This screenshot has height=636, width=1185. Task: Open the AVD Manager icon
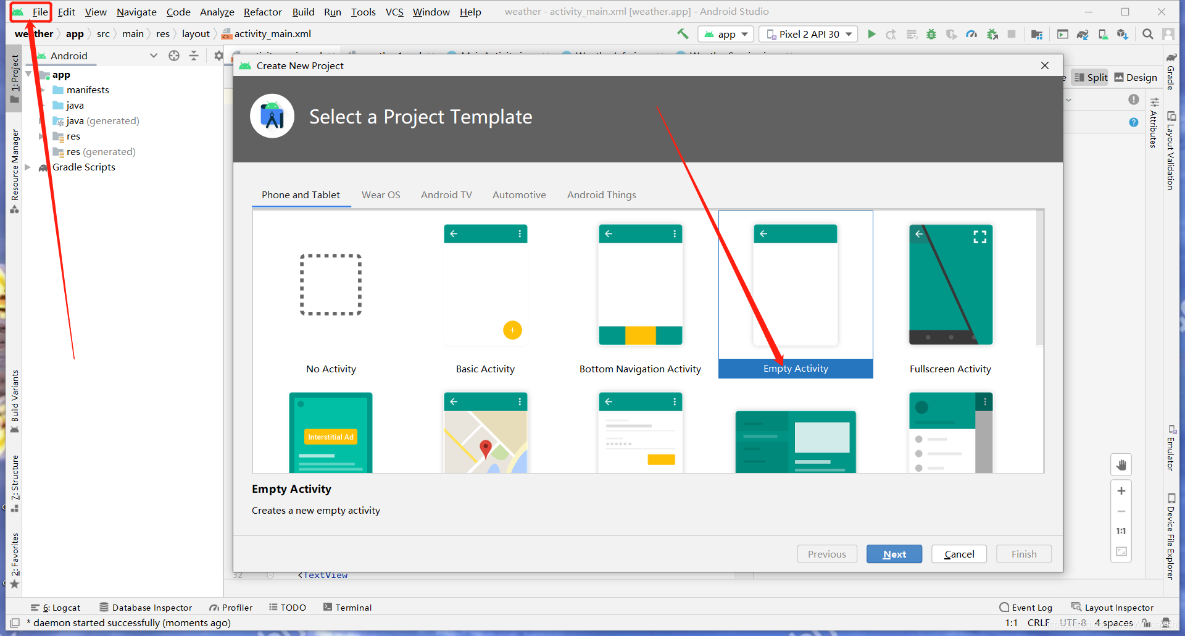(x=1103, y=34)
